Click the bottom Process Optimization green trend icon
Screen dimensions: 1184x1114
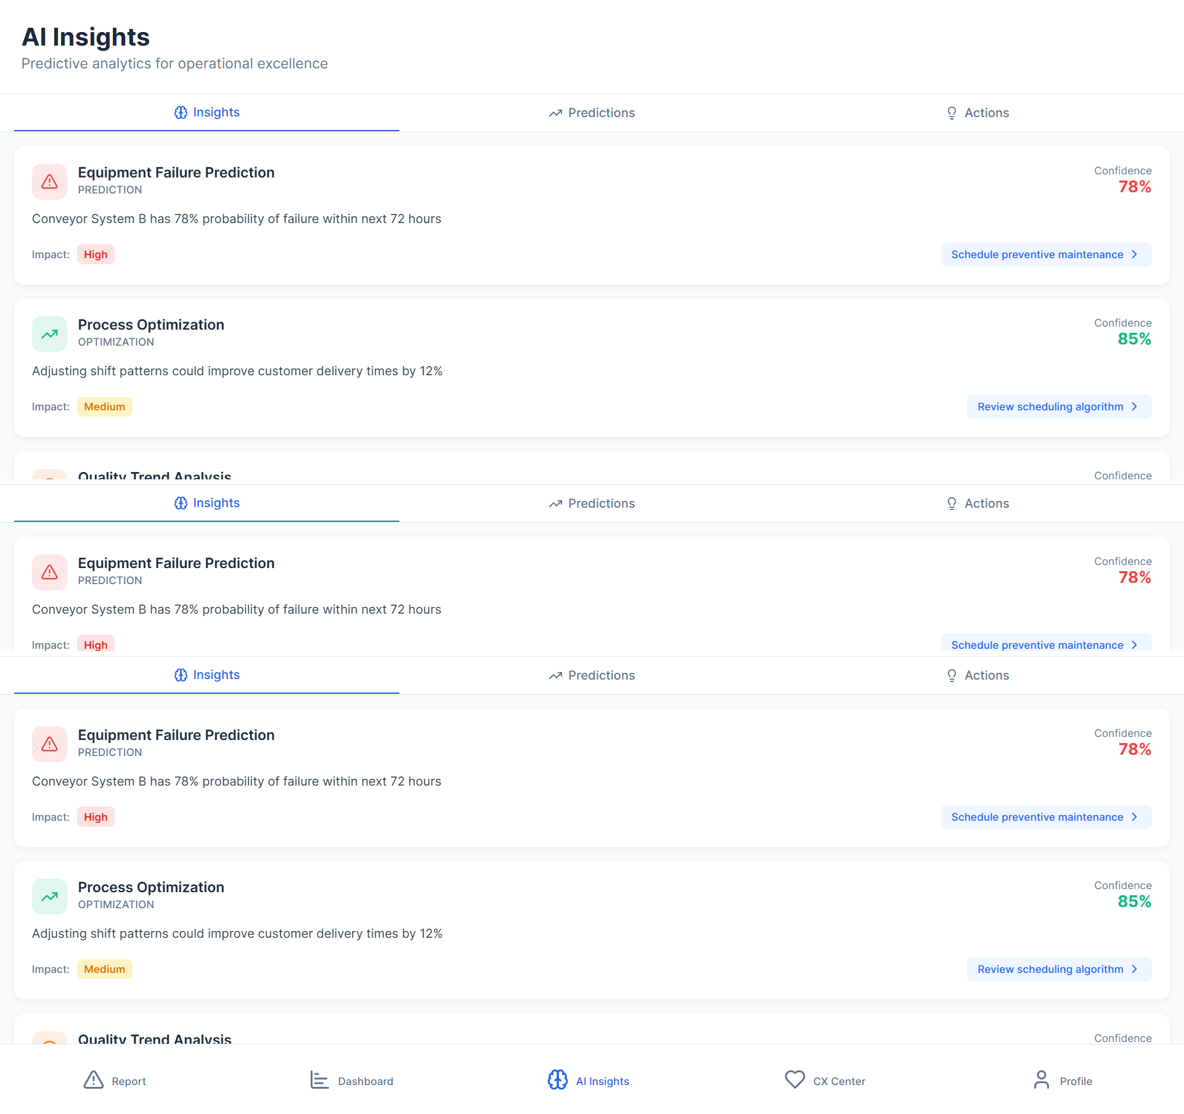(49, 896)
